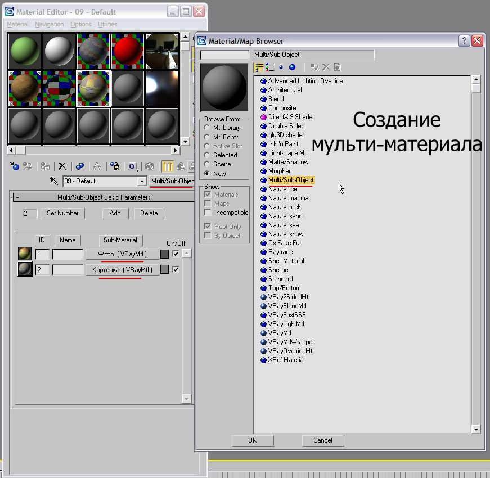Open the Utilities menu
The width and height of the screenshot is (490, 478).
click(107, 24)
